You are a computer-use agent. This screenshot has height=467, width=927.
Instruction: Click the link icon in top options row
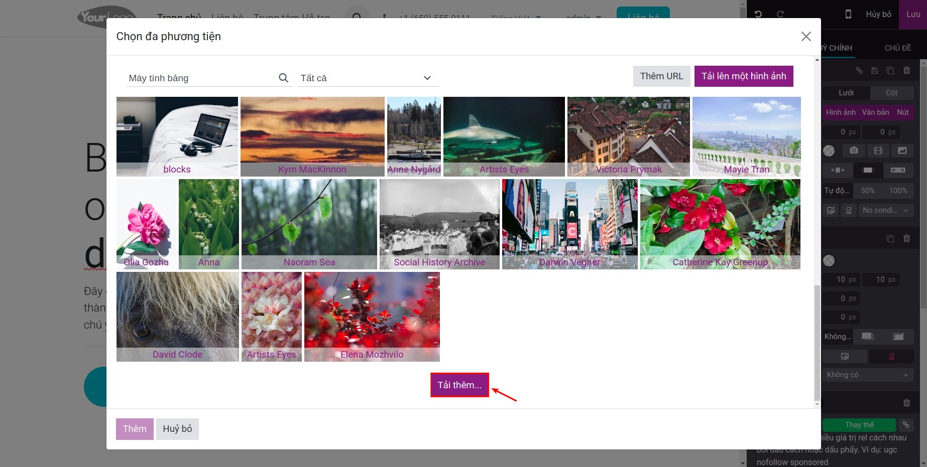pos(859,70)
